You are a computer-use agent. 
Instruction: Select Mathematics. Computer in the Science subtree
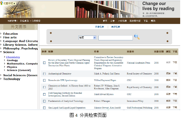pyautogui.click(x=22, y=64)
